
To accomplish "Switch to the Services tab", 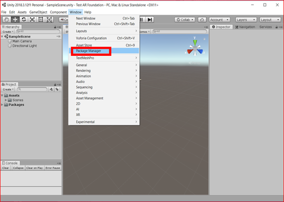I will (266, 27).
